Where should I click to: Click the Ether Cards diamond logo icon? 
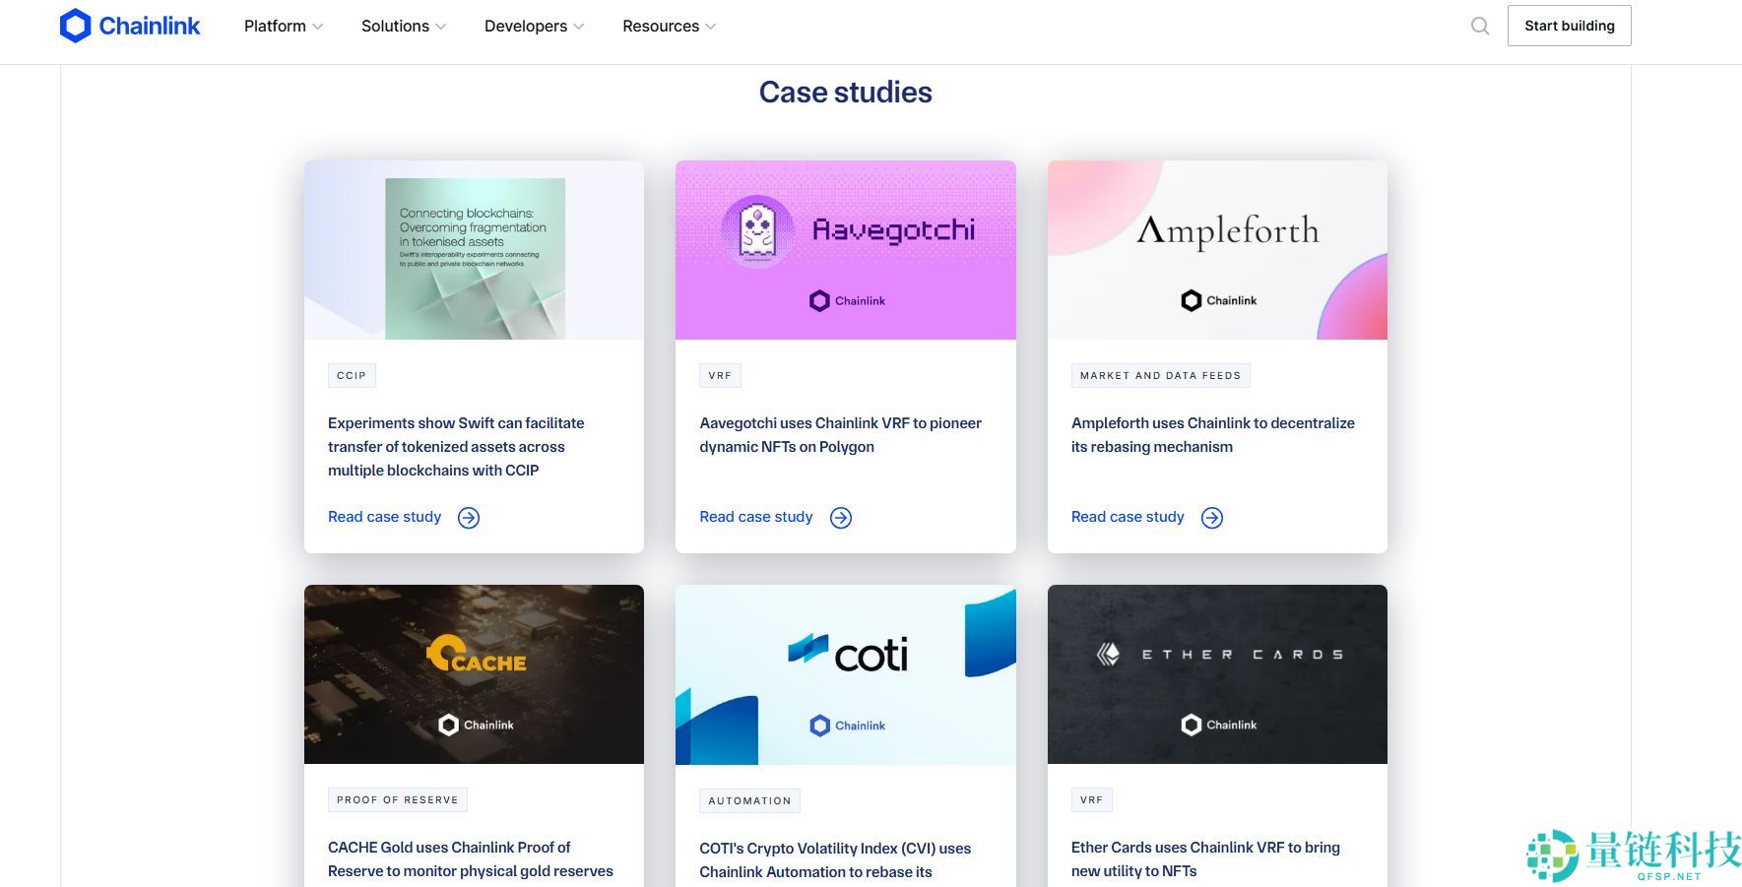tap(1109, 654)
